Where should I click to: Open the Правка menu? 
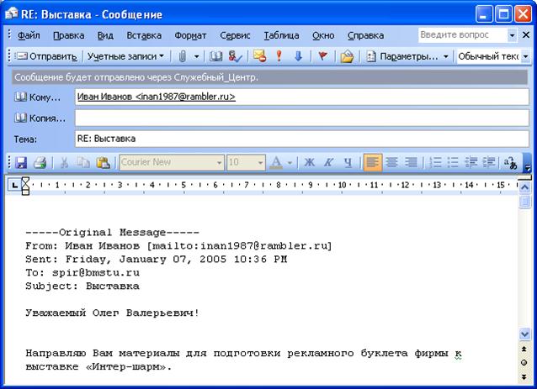coord(68,35)
